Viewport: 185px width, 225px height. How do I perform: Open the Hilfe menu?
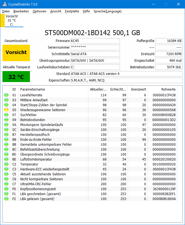coord(86,11)
